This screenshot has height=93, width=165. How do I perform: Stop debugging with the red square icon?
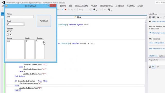coord(66,10)
